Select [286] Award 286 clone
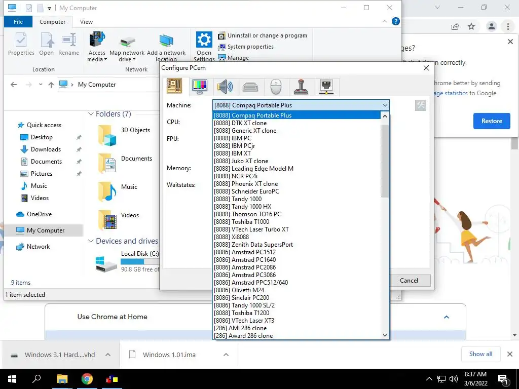 [296, 336]
